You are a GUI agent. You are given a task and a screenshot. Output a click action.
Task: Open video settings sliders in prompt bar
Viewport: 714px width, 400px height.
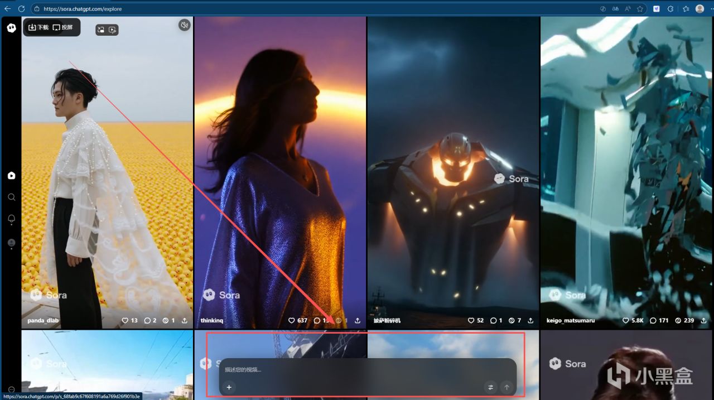point(491,387)
